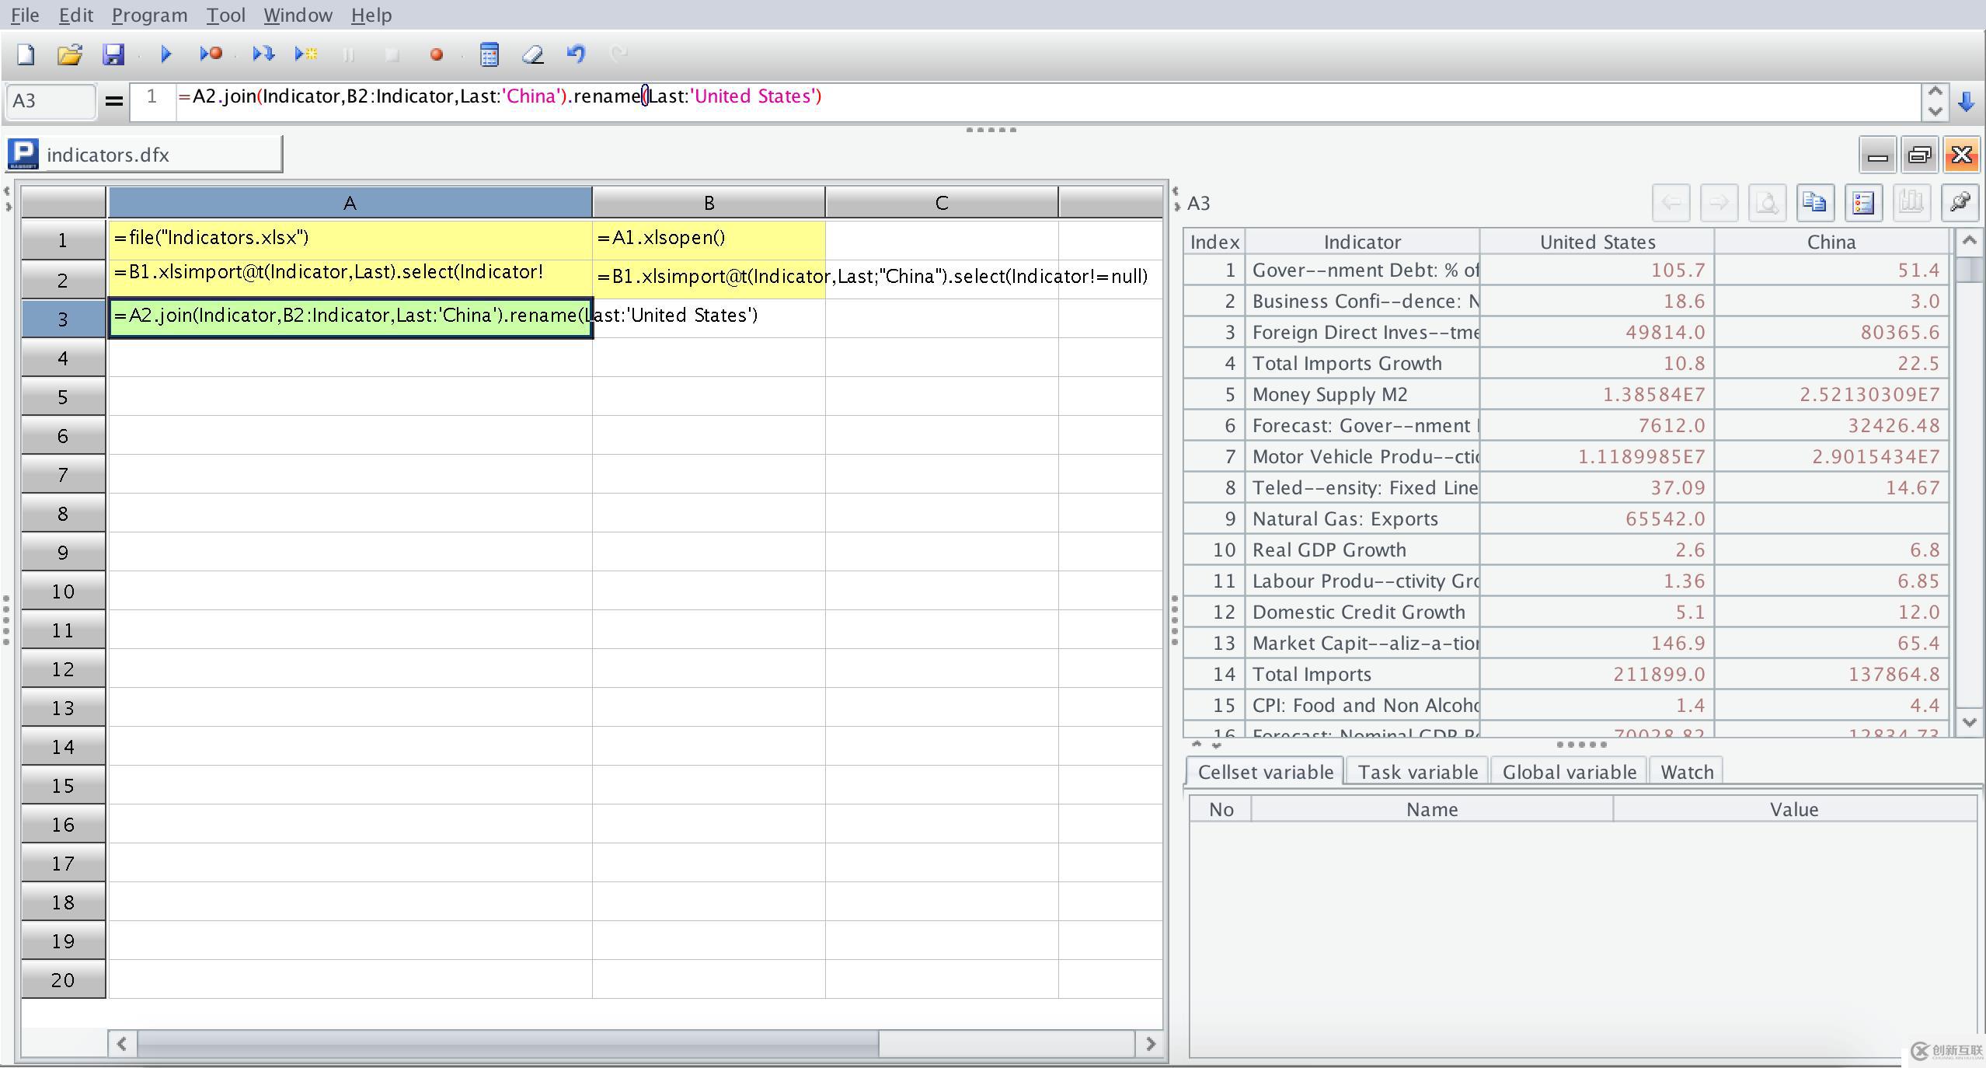Image resolution: width=1986 pixels, height=1068 pixels.
Task: Expand the Task variable tab
Action: pyautogui.click(x=1417, y=771)
